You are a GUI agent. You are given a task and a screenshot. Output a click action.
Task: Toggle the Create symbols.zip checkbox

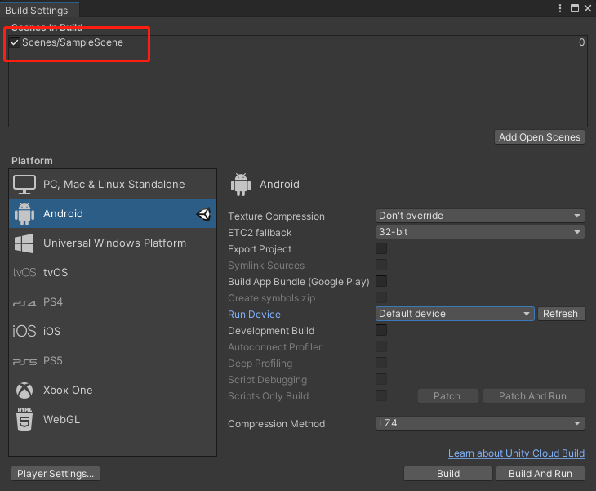(381, 298)
